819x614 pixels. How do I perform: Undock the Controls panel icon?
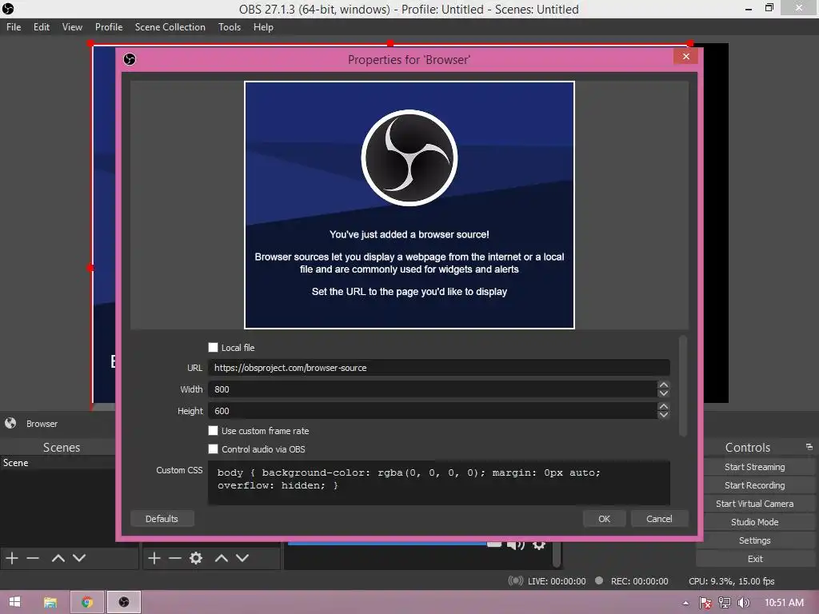coord(809,447)
